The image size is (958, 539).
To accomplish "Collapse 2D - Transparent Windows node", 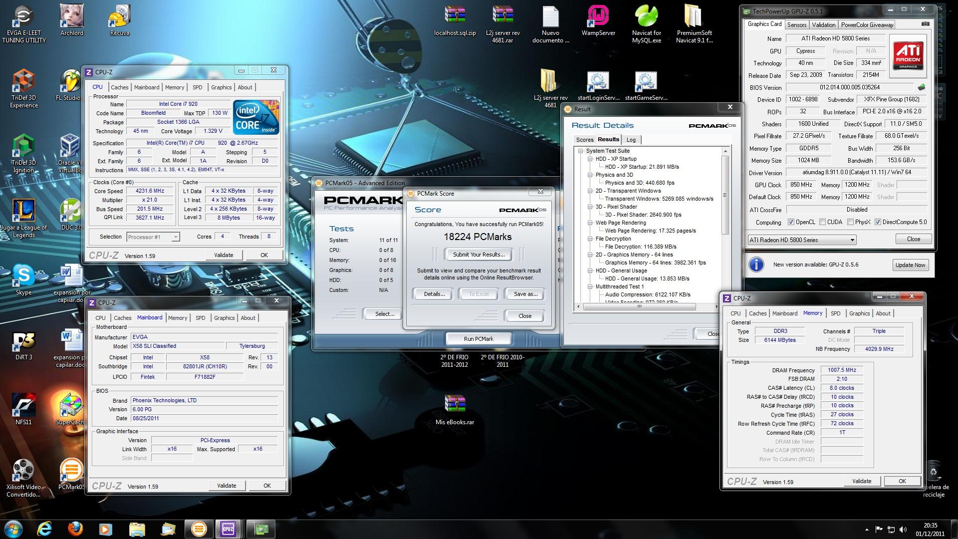I will [590, 191].
